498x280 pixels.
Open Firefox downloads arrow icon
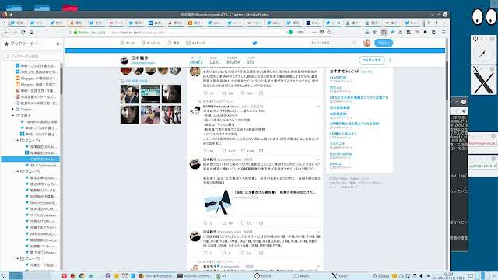click(367, 32)
